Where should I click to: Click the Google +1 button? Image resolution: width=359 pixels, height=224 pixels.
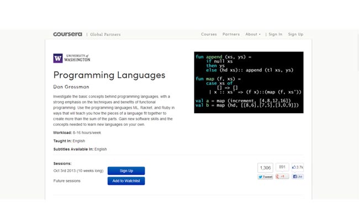[282, 177]
